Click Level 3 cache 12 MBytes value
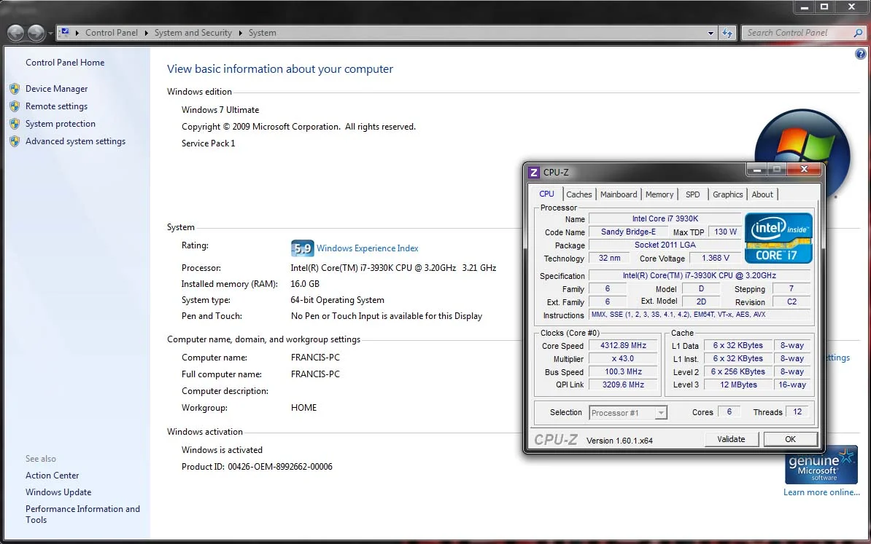The height and width of the screenshot is (544, 871). pyautogui.click(x=738, y=385)
